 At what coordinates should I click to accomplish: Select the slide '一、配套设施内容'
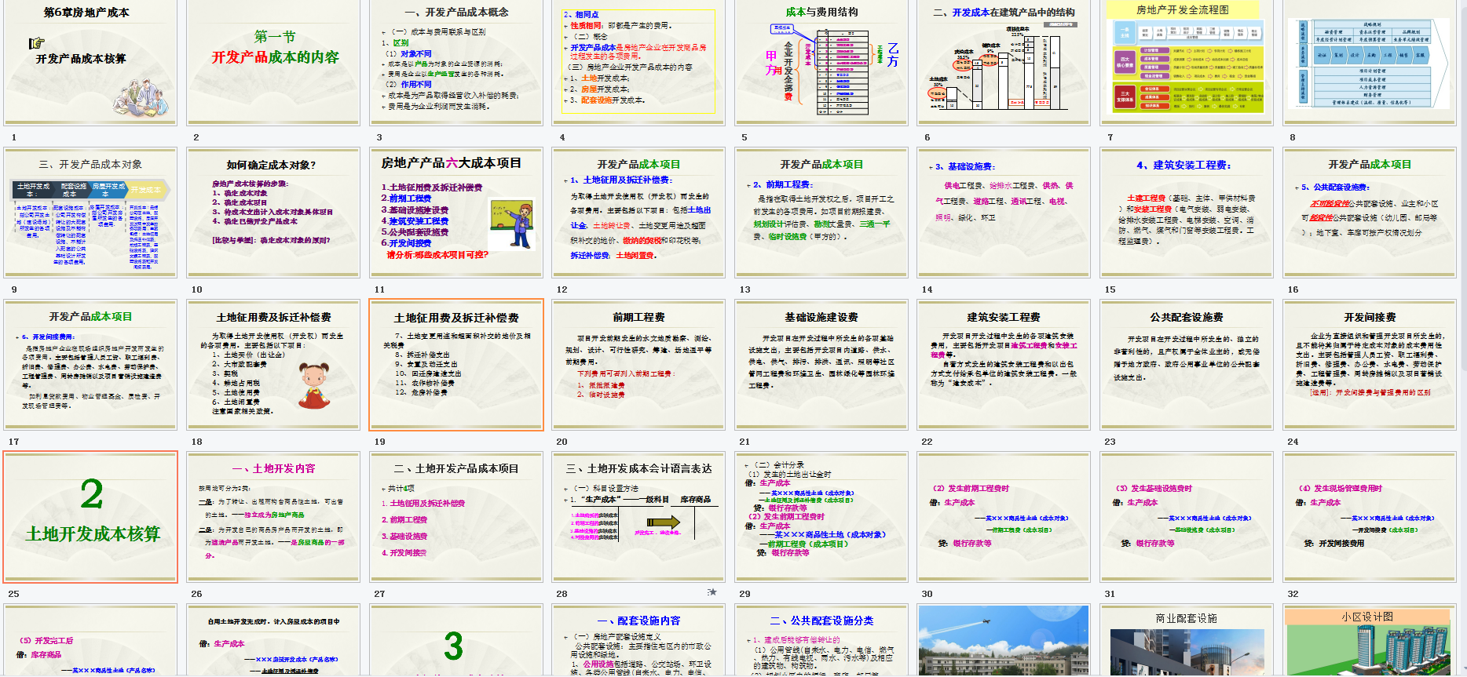tap(638, 640)
